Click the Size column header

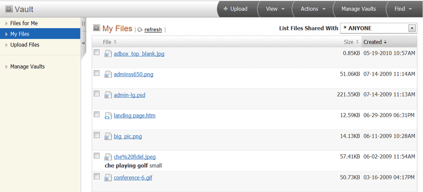[x=349, y=42]
